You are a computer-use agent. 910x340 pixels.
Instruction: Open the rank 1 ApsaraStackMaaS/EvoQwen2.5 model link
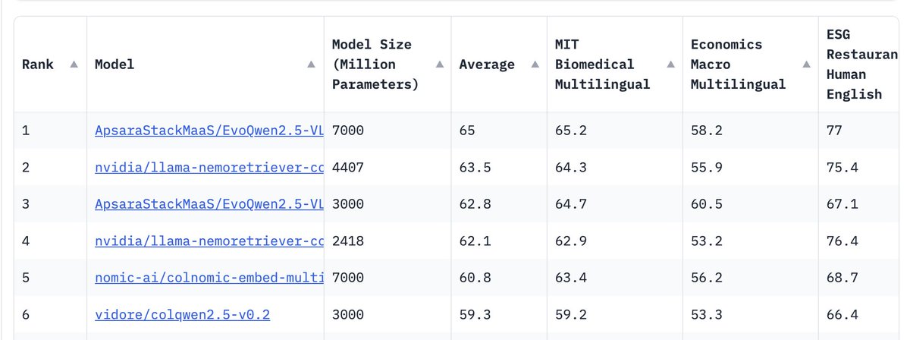click(209, 131)
